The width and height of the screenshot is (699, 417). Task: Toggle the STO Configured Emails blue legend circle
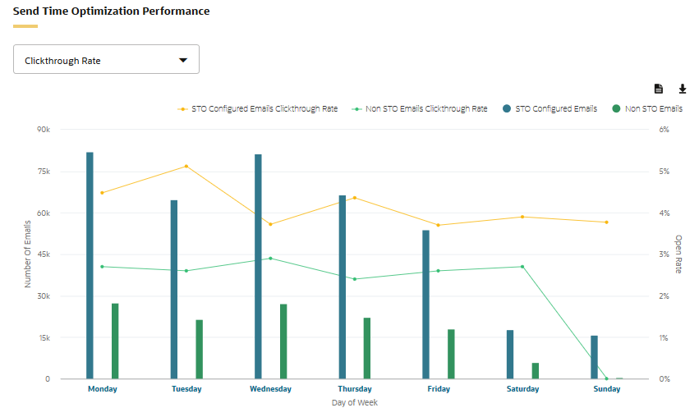click(x=507, y=108)
